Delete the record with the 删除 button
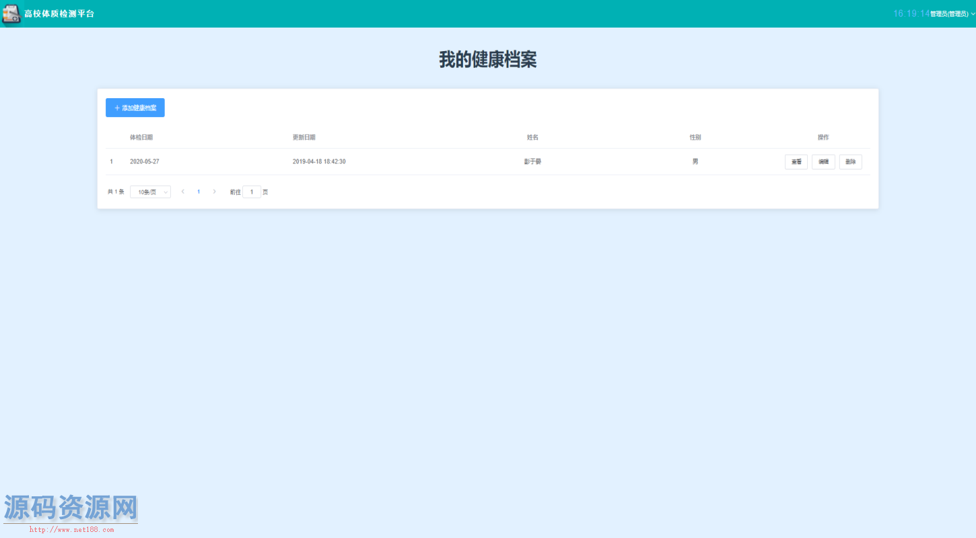The height and width of the screenshot is (538, 976). point(850,162)
